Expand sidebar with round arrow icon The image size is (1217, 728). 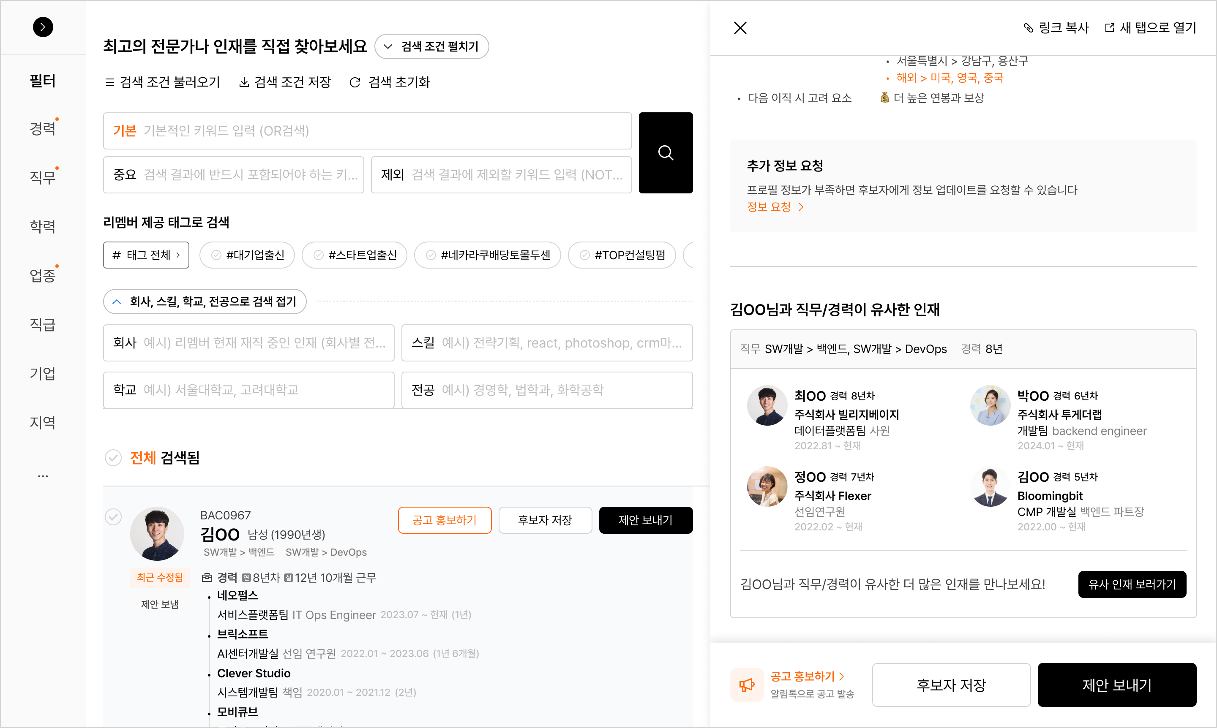click(x=43, y=27)
